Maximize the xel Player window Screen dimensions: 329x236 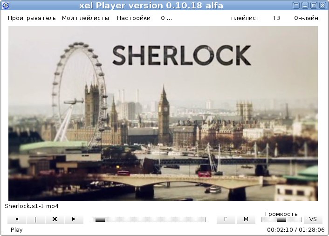coord(314,6)
